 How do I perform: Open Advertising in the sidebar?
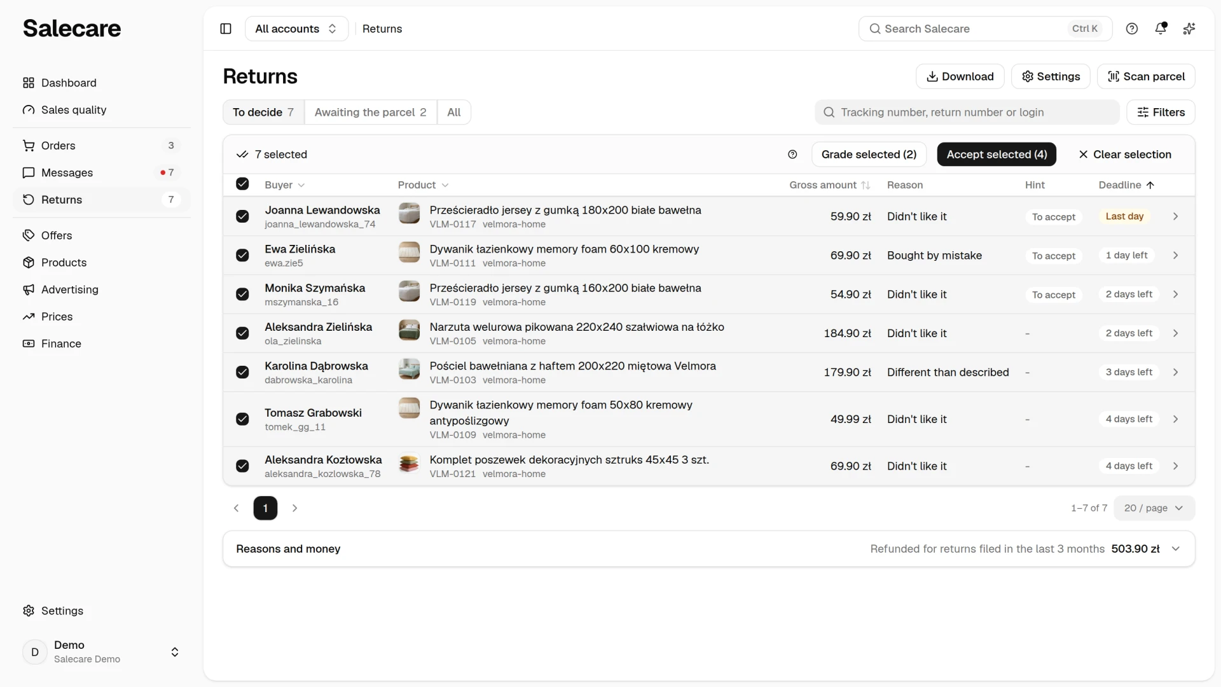(102, 289)
